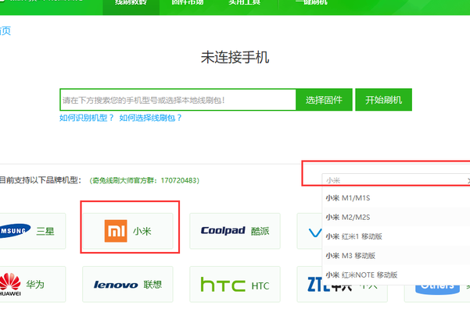Image resolution: width=470 pixels, height=312 pixels.
Task: Choose 小米 M1/M1S from the suggestions
Action: coord(396,198)
